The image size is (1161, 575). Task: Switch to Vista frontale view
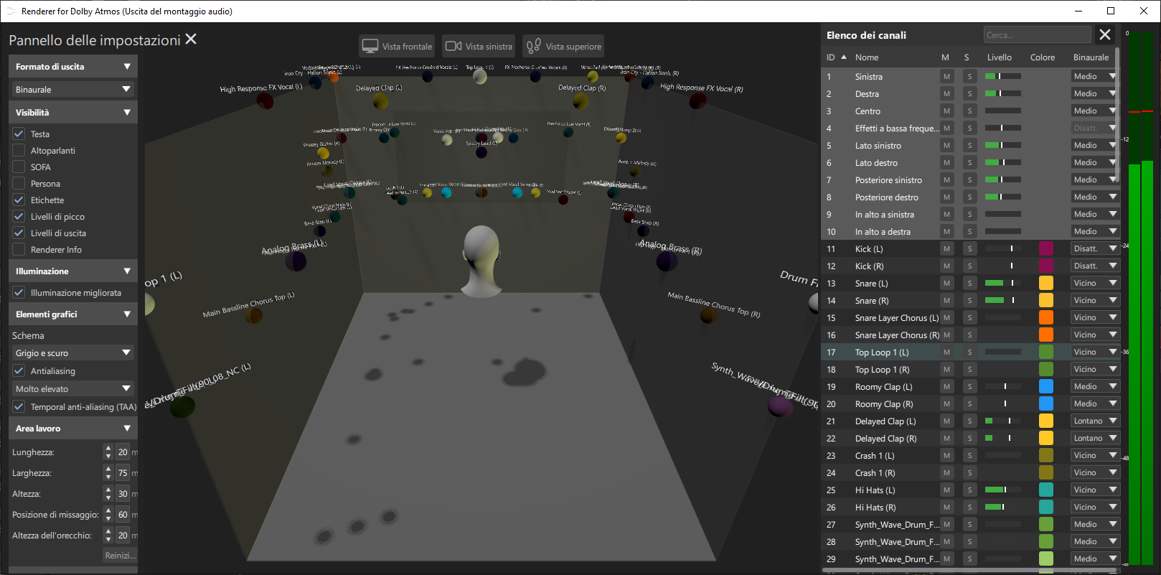pos(398,47)
